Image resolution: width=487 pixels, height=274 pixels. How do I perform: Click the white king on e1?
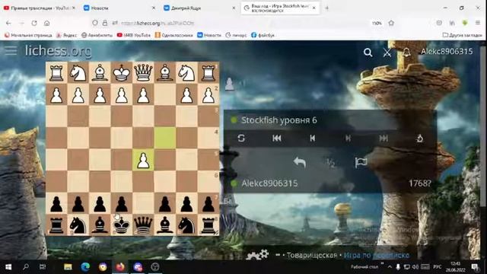point(122,72)
